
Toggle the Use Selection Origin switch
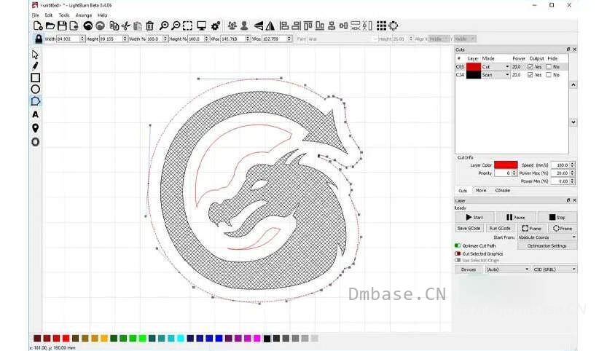tap(458, 261)
